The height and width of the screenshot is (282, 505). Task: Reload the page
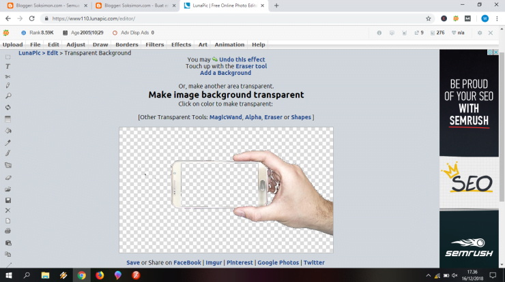coord(31,18)
